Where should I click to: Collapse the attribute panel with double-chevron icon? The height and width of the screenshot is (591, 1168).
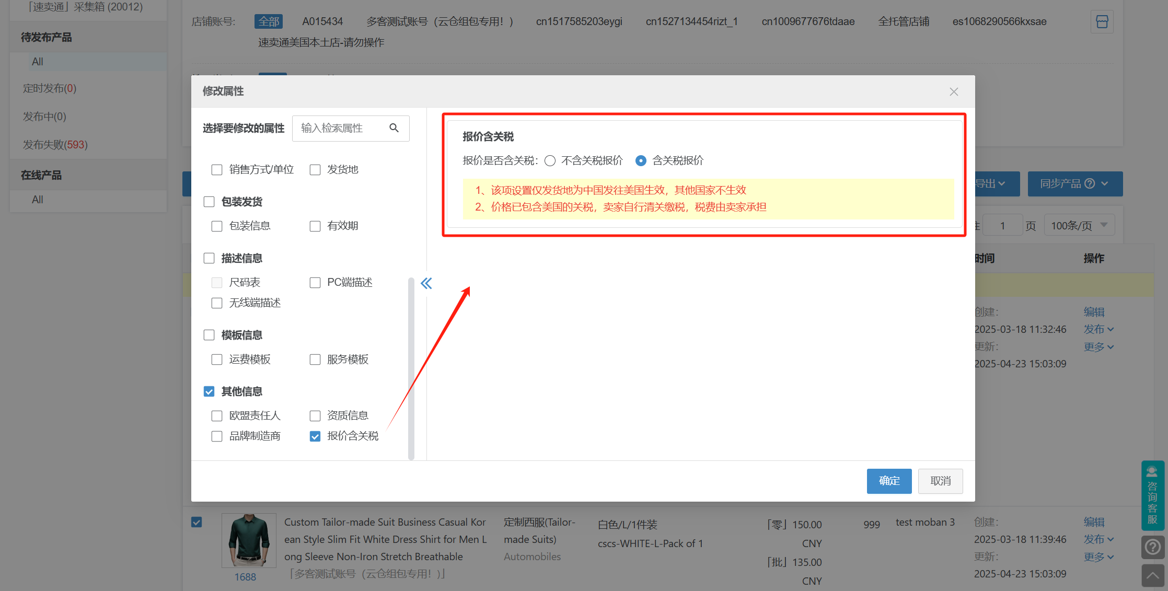pyautogui.click(x=426, y=283)
